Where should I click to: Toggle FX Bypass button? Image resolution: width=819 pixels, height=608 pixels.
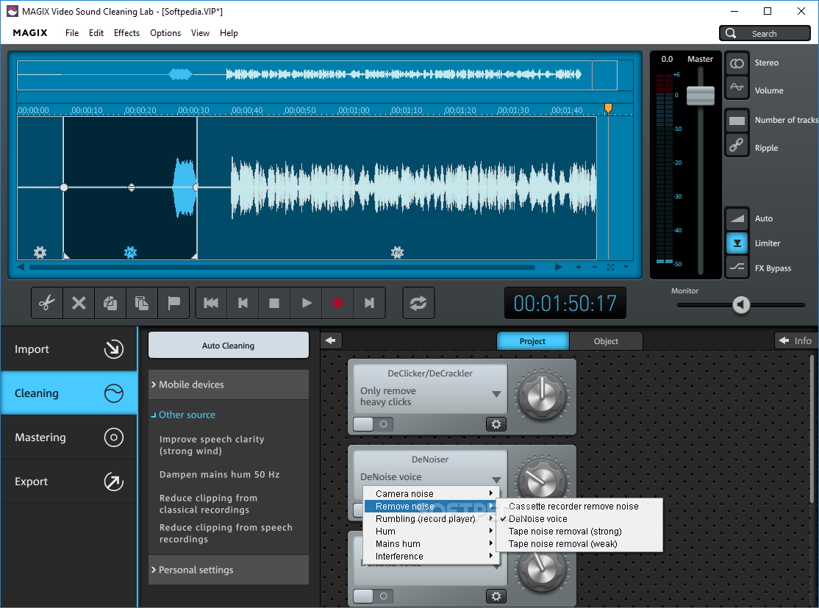[x=737, y=268]
